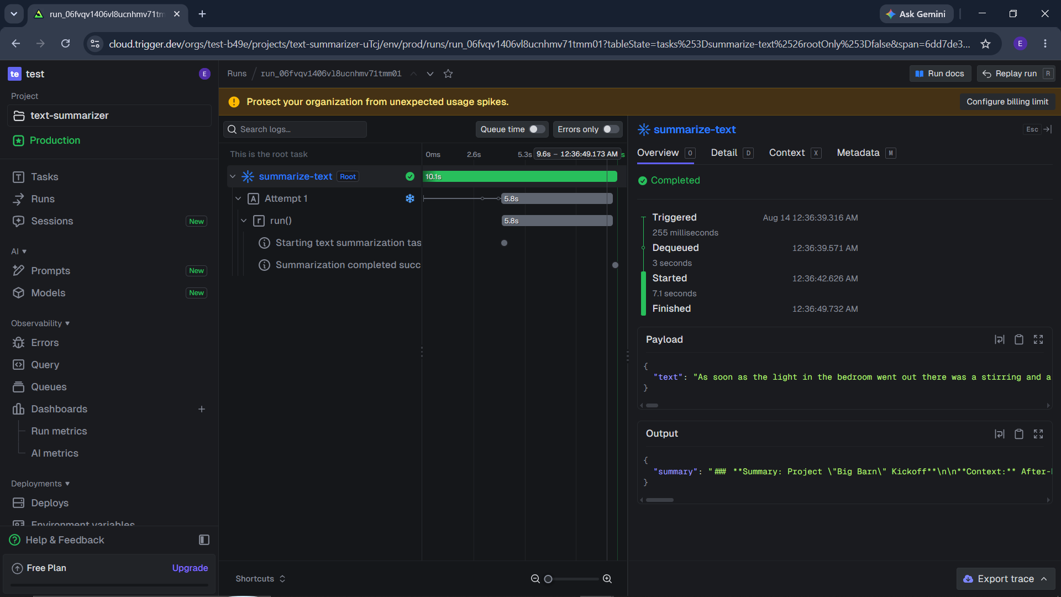Adjust the timeline zoom slider
Screen dimensions: 1061x597
pyautogui.click(x=571, y=579)
